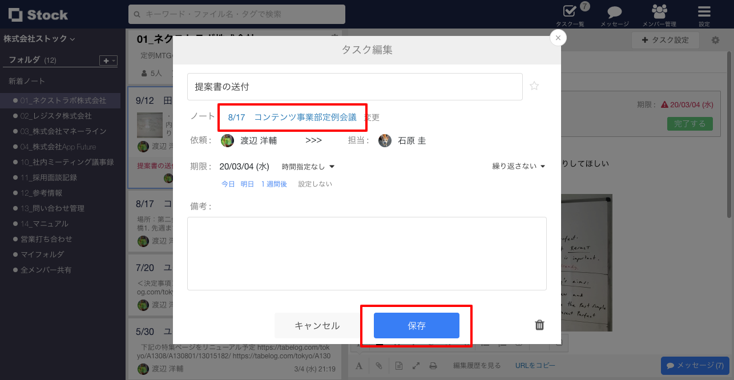Delete the task using the trash icon
The image size is (734, 380).
coord(539,325)
